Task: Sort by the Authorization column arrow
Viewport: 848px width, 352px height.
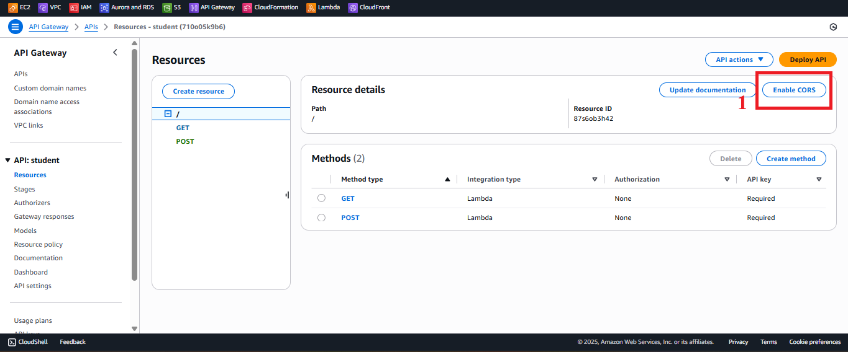Action: pos(727,179)
